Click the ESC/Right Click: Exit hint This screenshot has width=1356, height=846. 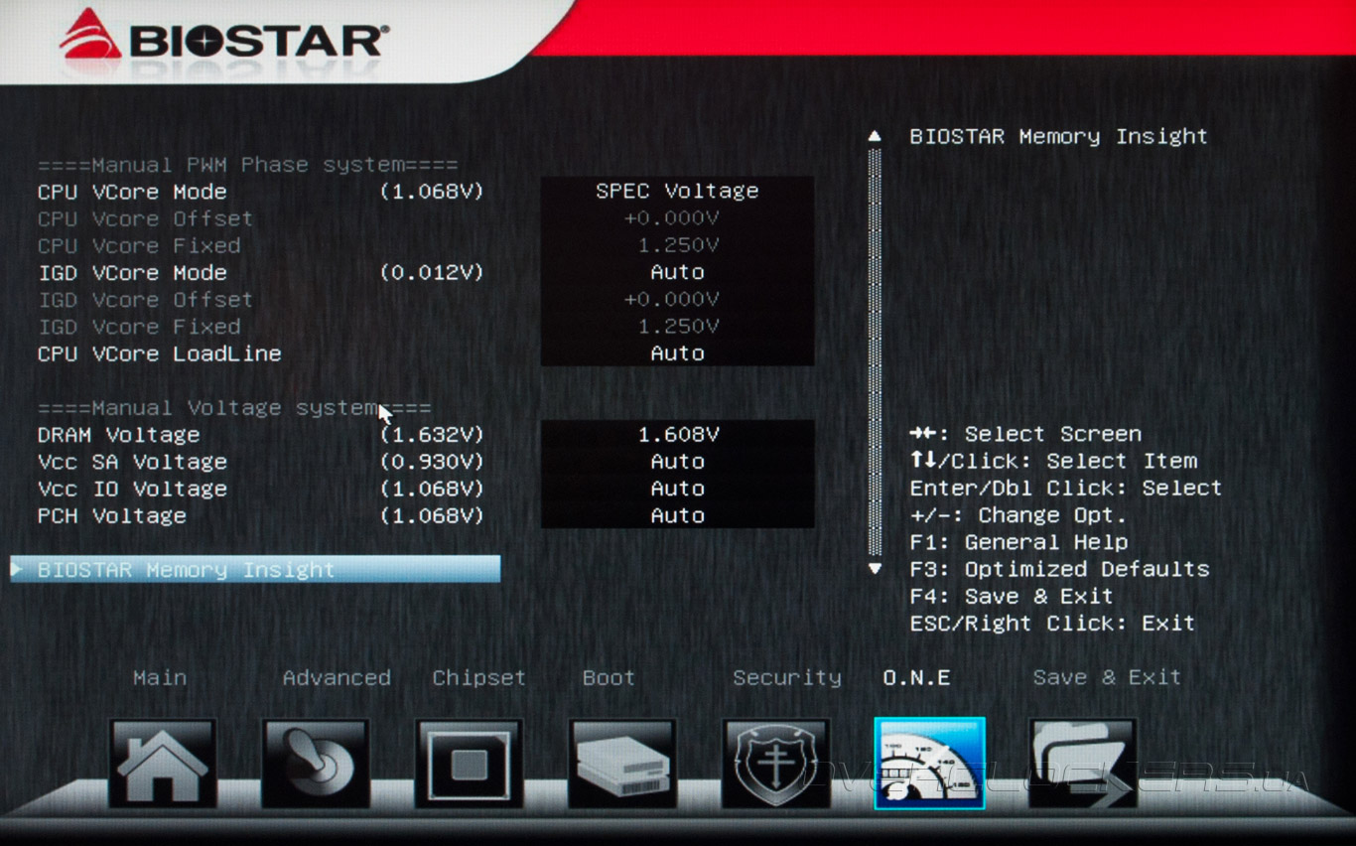1052,624
